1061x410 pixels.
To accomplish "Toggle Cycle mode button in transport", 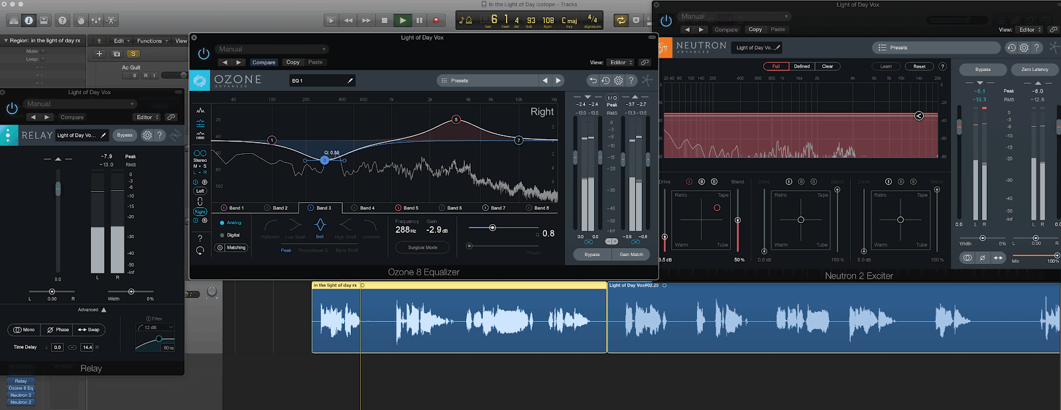I will tap(621, 21).
